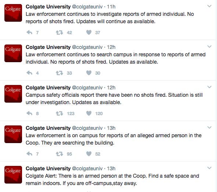The image size is (217, 192).
Task: Retweet the tweet with 95 retweets
Action: pyautogui.click(x=59, y=154)
